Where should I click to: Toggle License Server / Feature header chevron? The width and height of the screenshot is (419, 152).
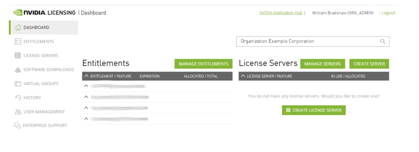(x=243, y=76)
